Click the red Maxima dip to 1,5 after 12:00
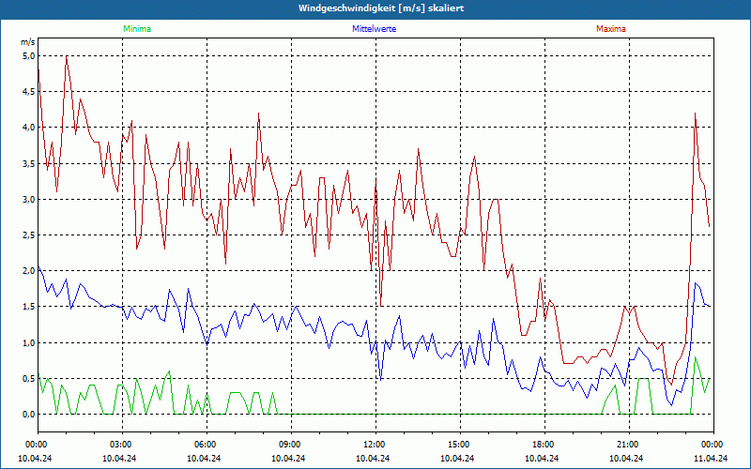 point(381,306)
